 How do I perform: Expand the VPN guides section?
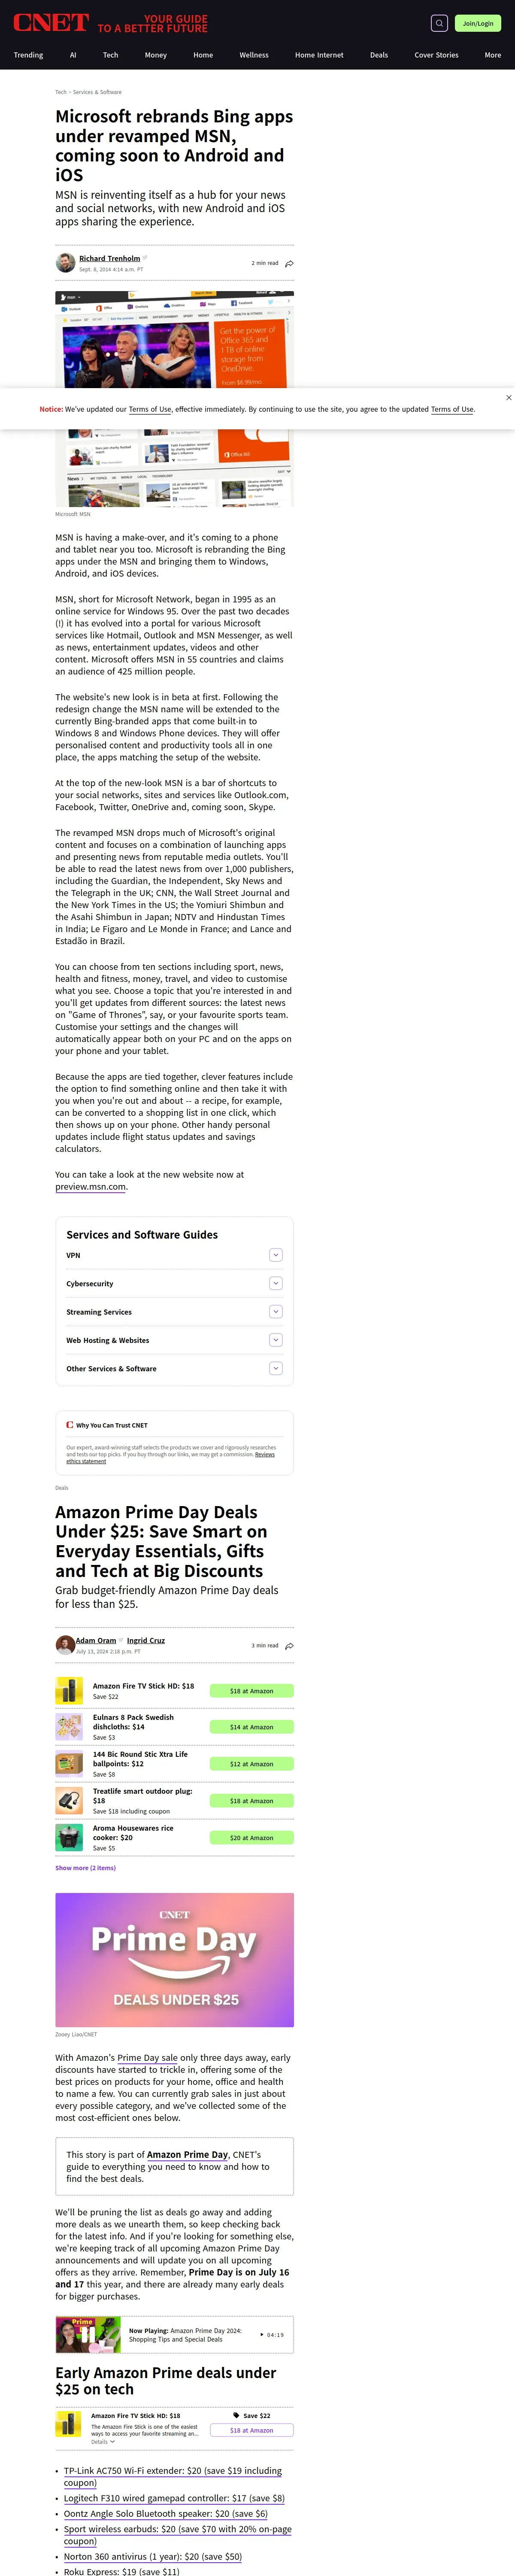(x=276, y=1255)
